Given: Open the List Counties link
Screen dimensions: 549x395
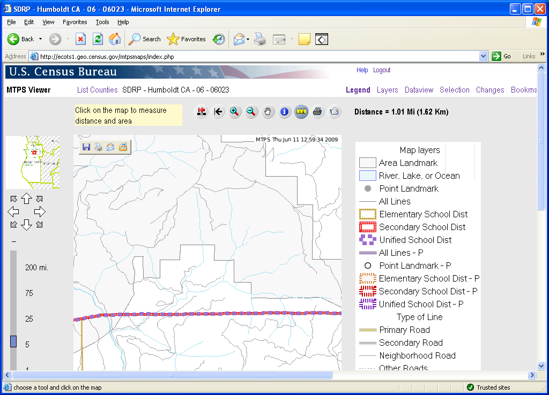Looking at the screenshot, I should point(97,90).
